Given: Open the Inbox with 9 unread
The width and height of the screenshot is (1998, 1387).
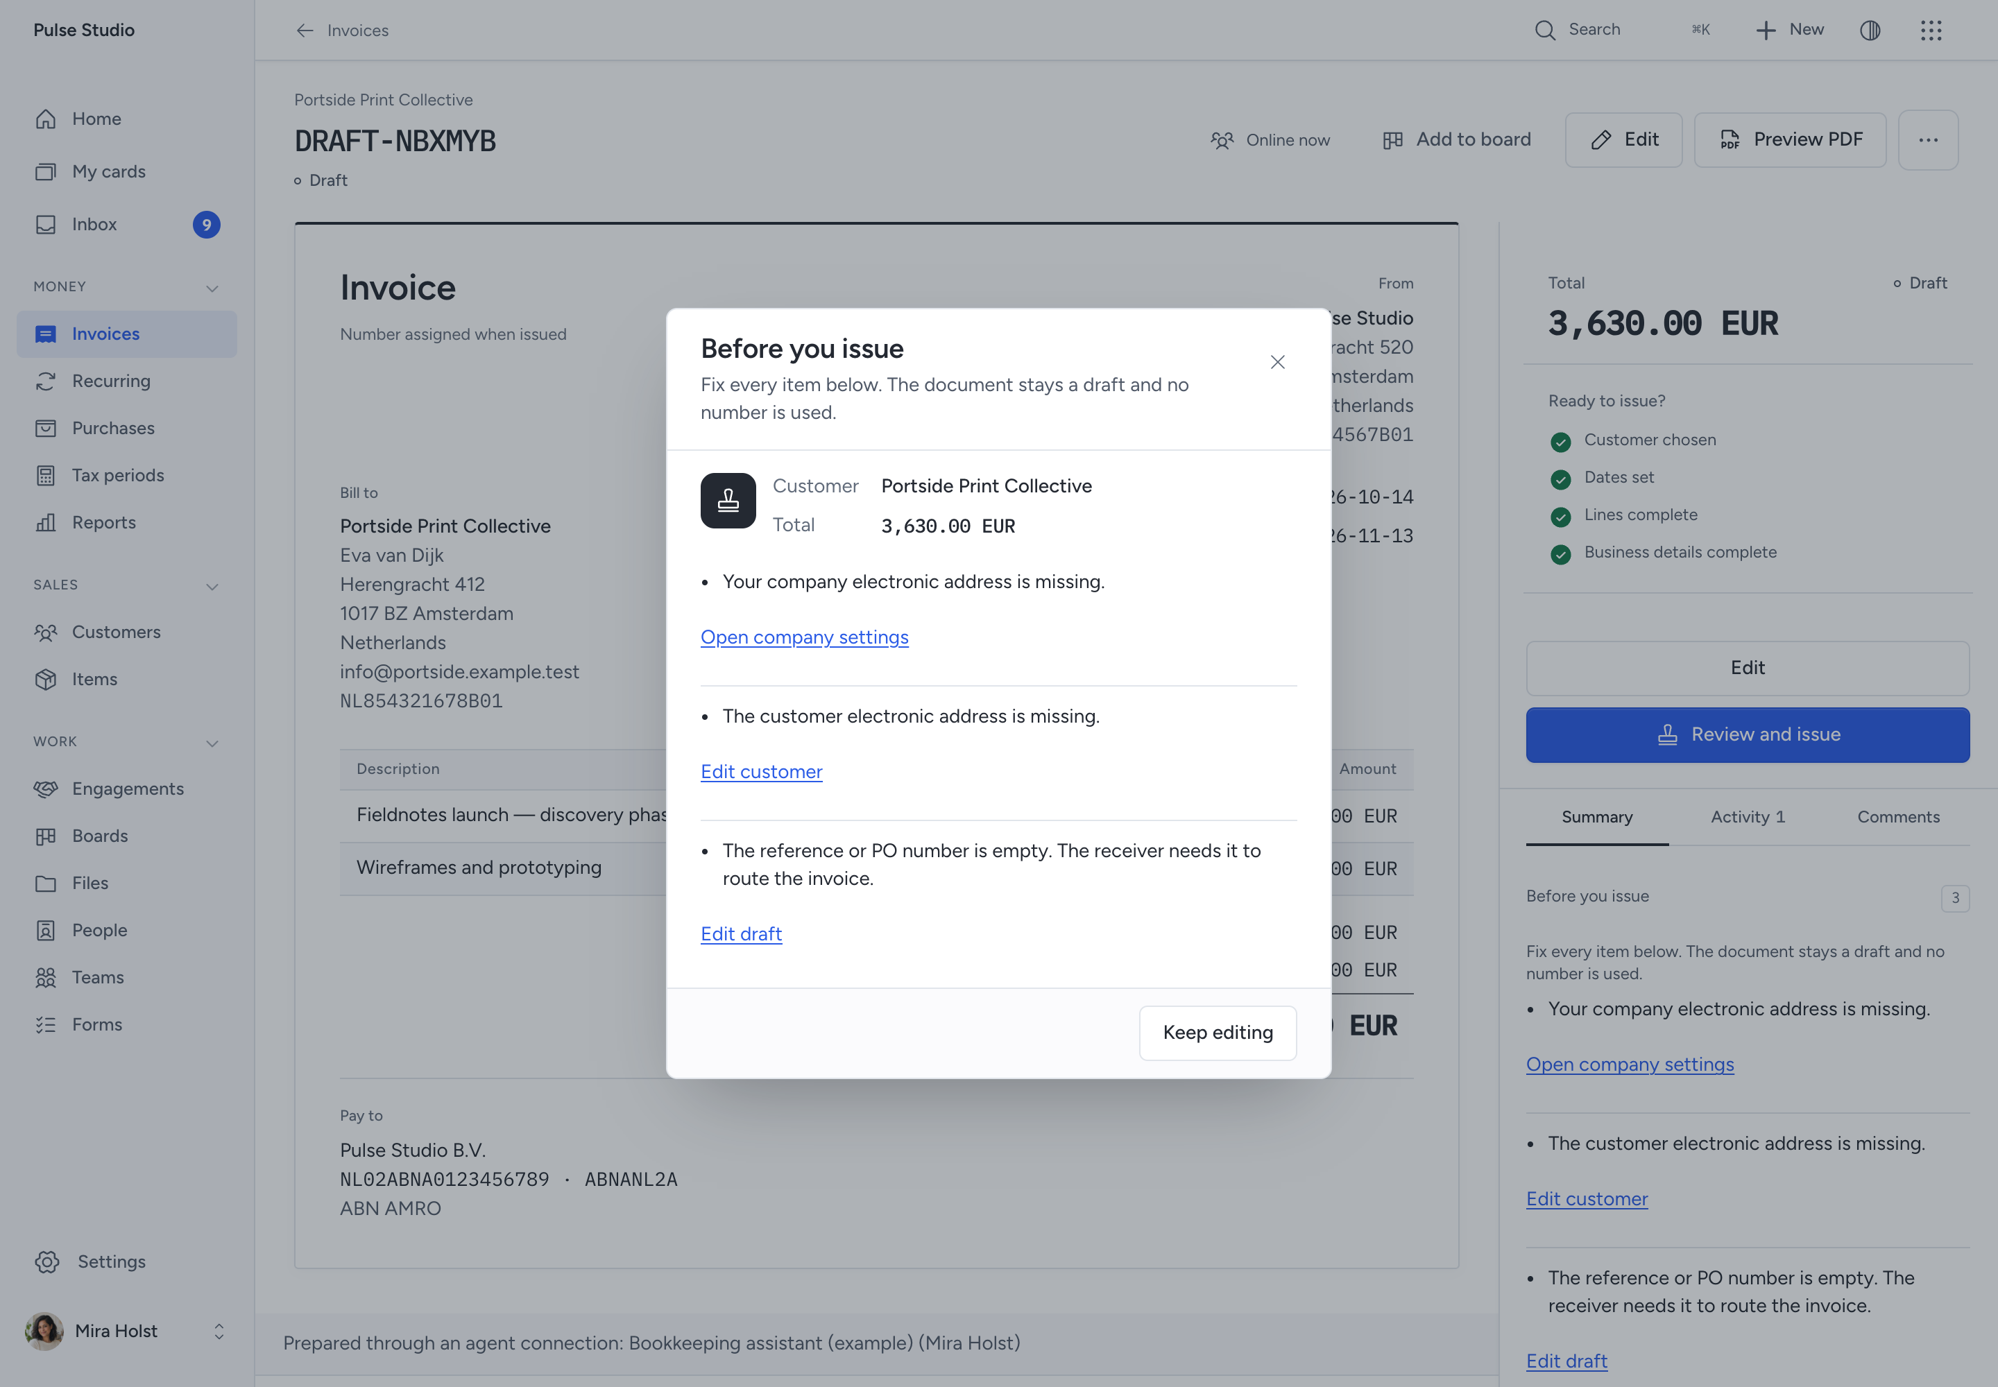Looking at the screenshot, I should click(126, 224).
